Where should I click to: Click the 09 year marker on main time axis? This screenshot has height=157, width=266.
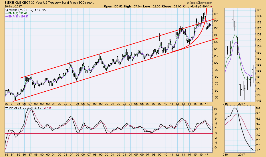(159, 104)
